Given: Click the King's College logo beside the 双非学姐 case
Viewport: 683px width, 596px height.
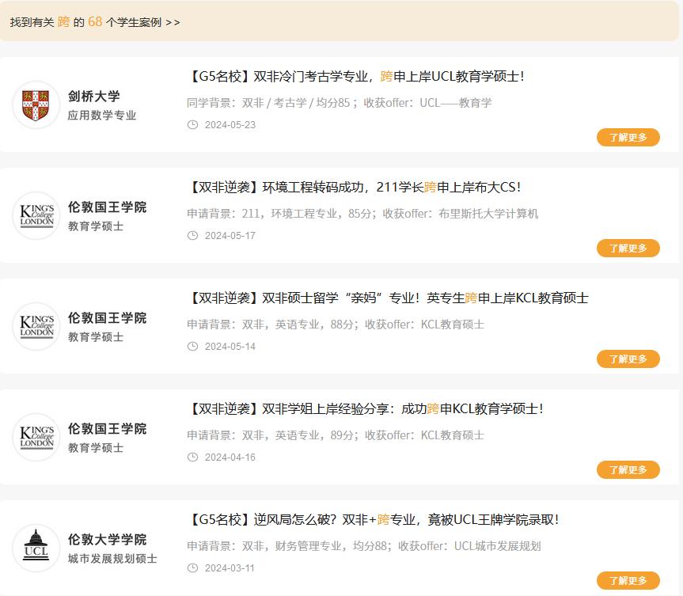Looking at the screenshot, I should click(36, 438).
